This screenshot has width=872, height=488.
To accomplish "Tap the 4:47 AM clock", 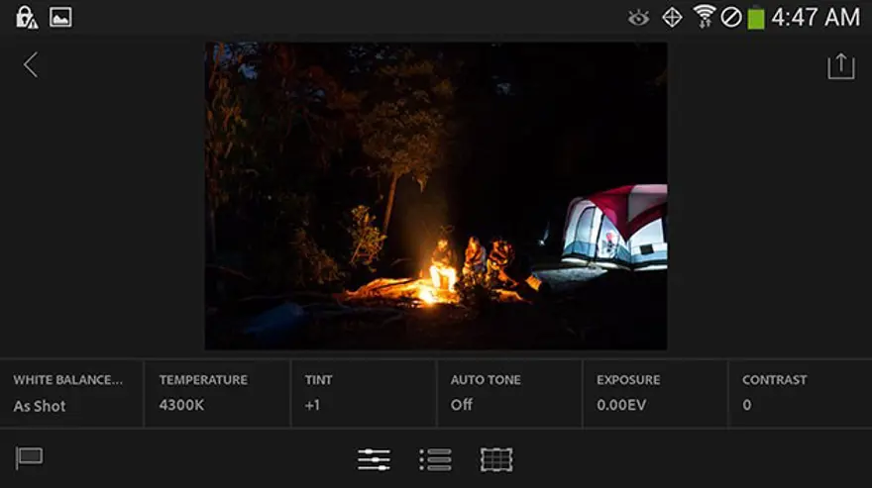I will coord(816,17).
